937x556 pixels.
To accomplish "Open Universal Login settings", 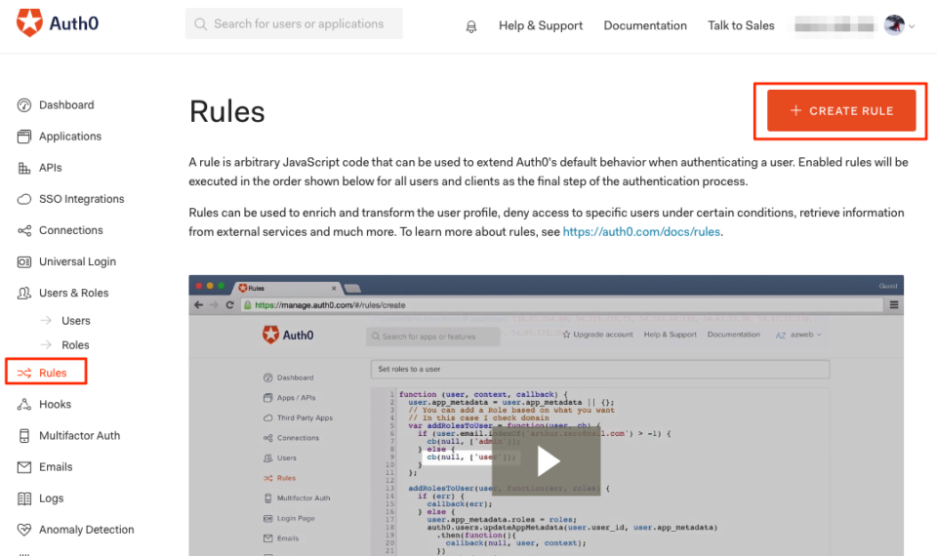I will 78,261.
